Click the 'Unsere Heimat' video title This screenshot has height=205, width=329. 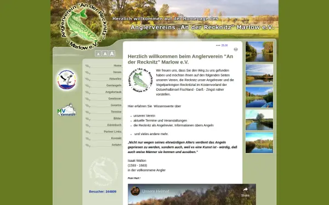click(156, 191)
